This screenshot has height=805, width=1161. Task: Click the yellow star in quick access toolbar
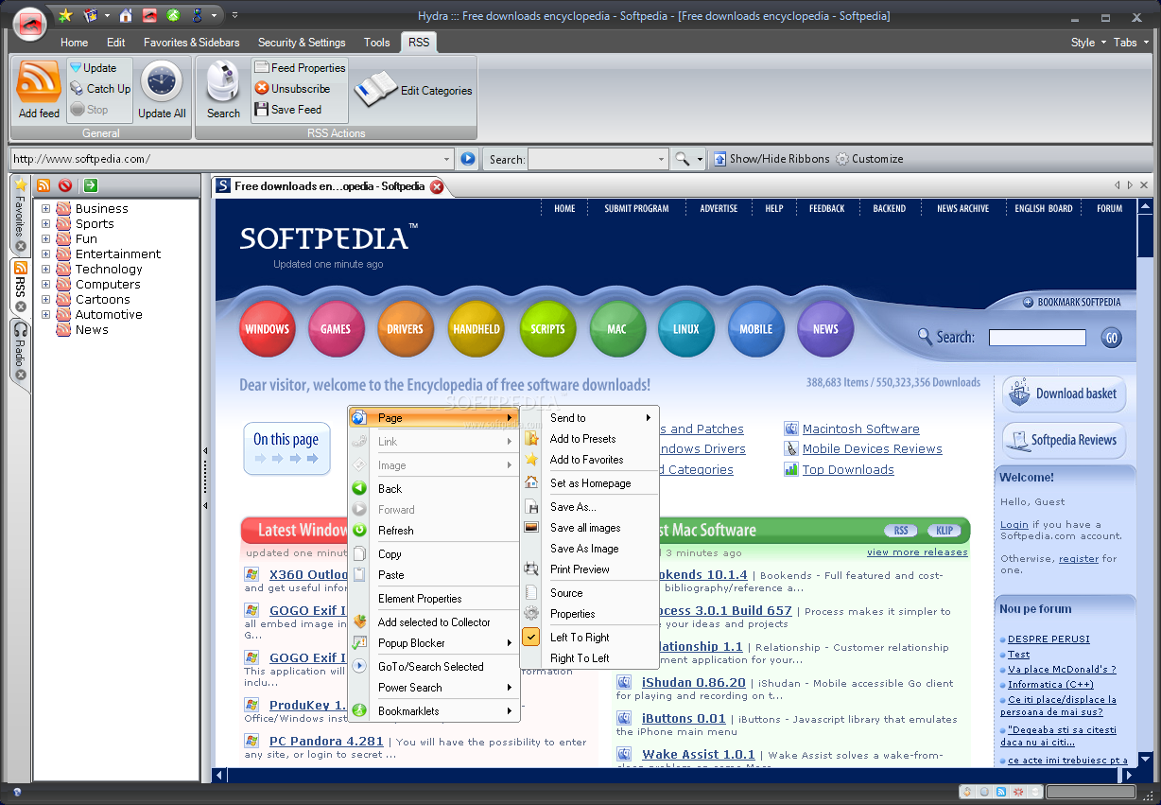(65, 15)
